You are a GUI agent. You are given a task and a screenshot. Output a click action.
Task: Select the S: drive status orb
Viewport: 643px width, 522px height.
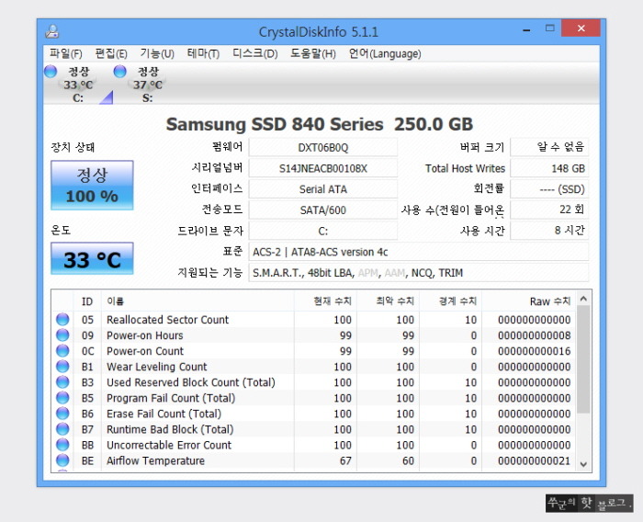(x=119, y=71)
